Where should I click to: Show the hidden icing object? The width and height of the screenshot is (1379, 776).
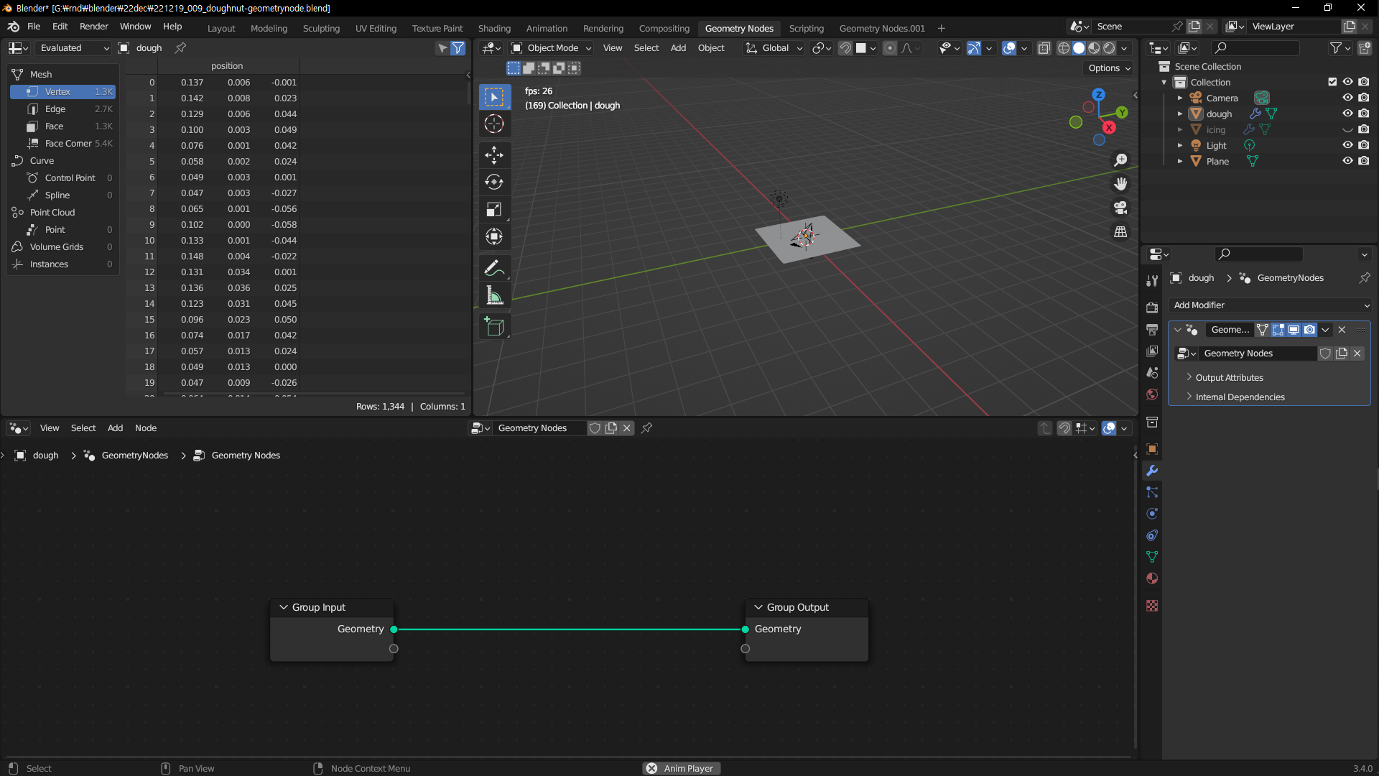click(x=1347, y=129)
